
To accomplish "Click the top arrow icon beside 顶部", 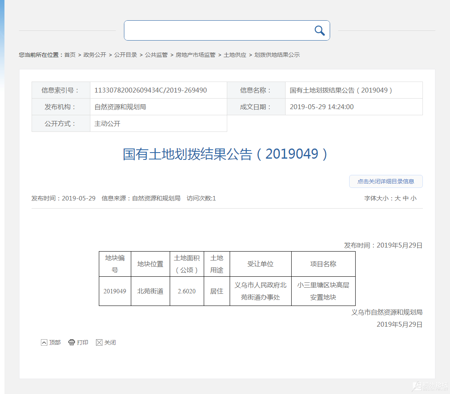I will (x=44, y=342).
